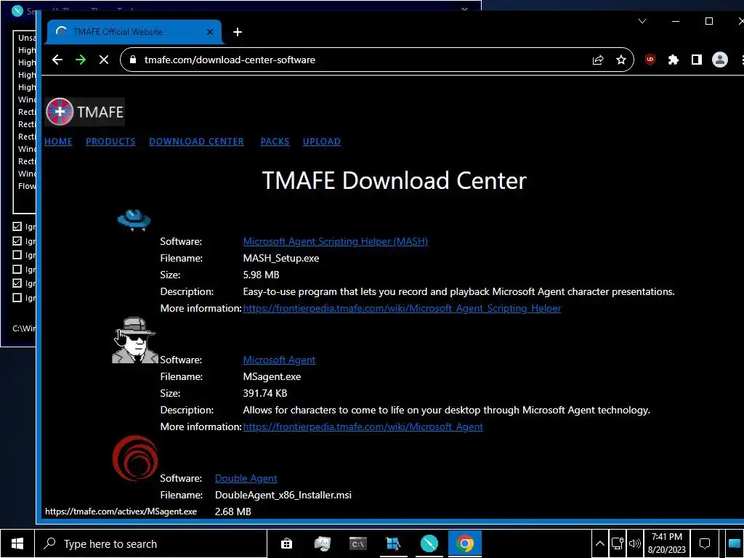Open a new browser tab
The width and height of the screenshot is (744, 558).
coord(238,32)
